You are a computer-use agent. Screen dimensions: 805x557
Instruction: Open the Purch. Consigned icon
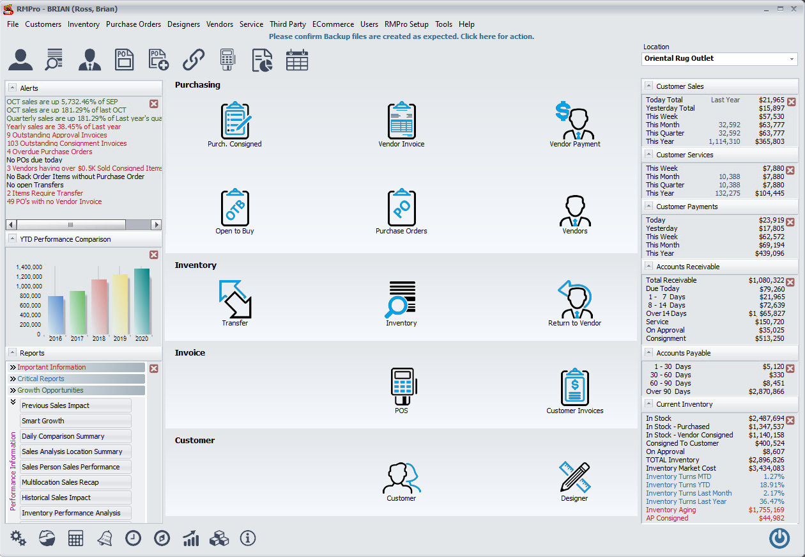235,119
